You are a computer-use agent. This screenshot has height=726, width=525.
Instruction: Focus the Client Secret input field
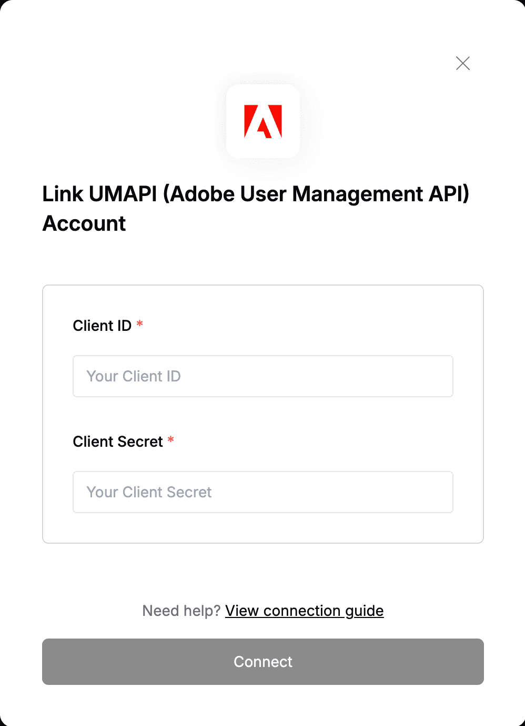click(x=263, y=492)
